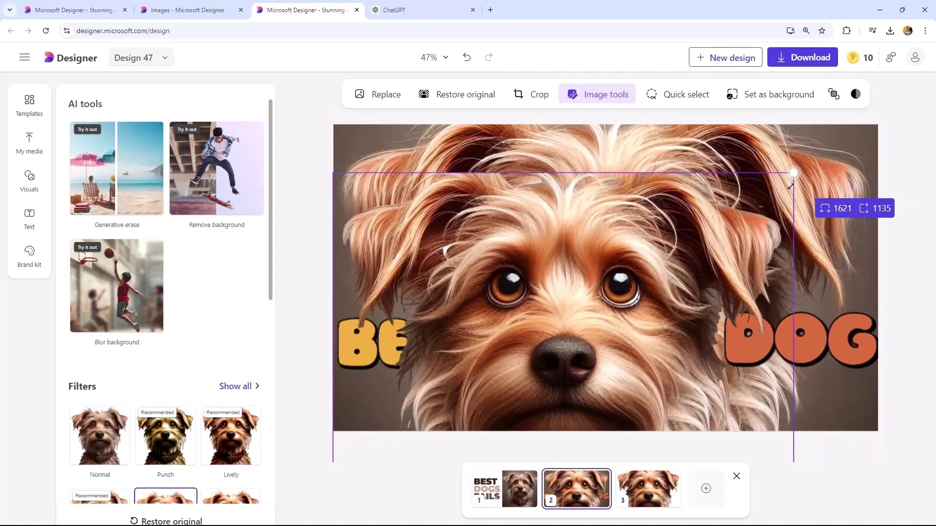Open the user account profile icon

pyautogui.click(x=915, y=57)
